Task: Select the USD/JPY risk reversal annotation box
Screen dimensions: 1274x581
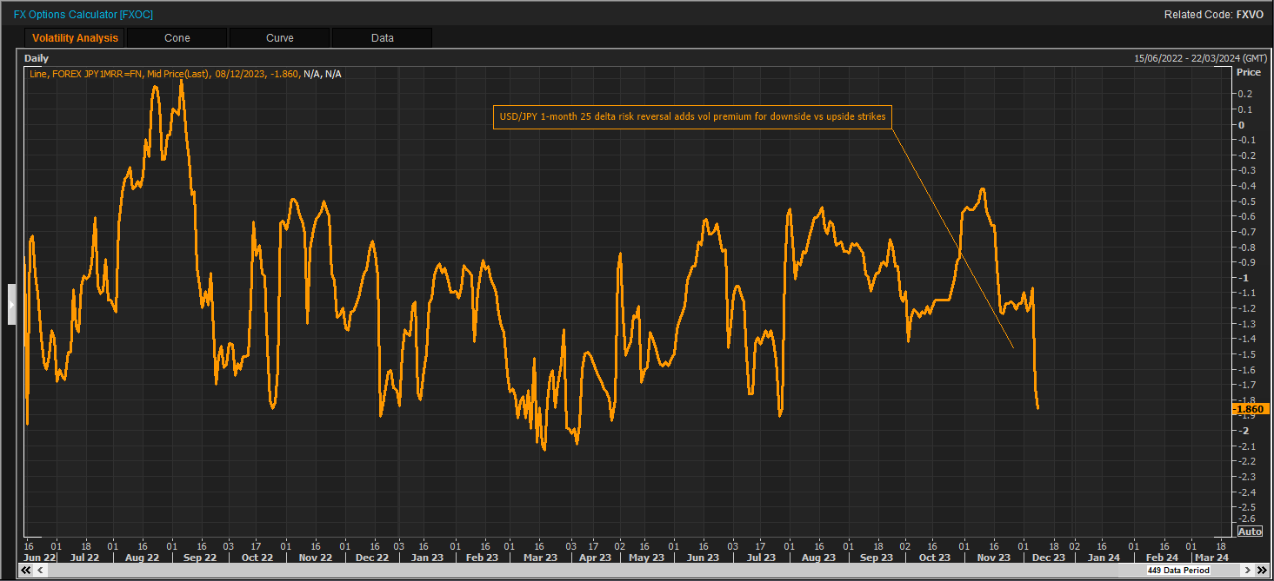Action: coord(693,116)
